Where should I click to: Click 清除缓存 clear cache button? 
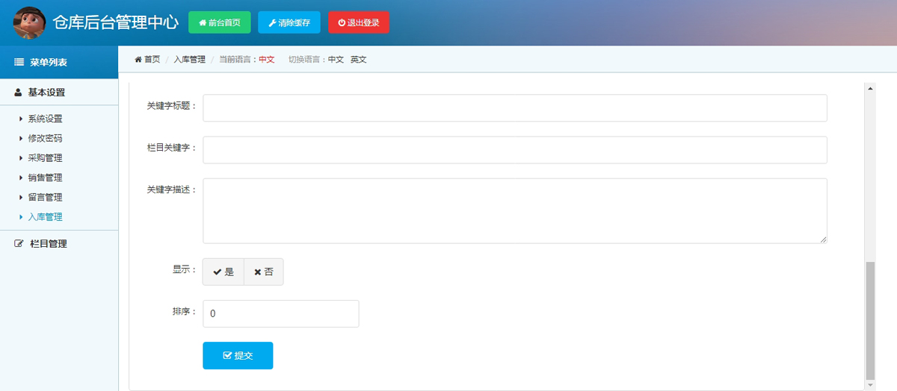[289, 22]
